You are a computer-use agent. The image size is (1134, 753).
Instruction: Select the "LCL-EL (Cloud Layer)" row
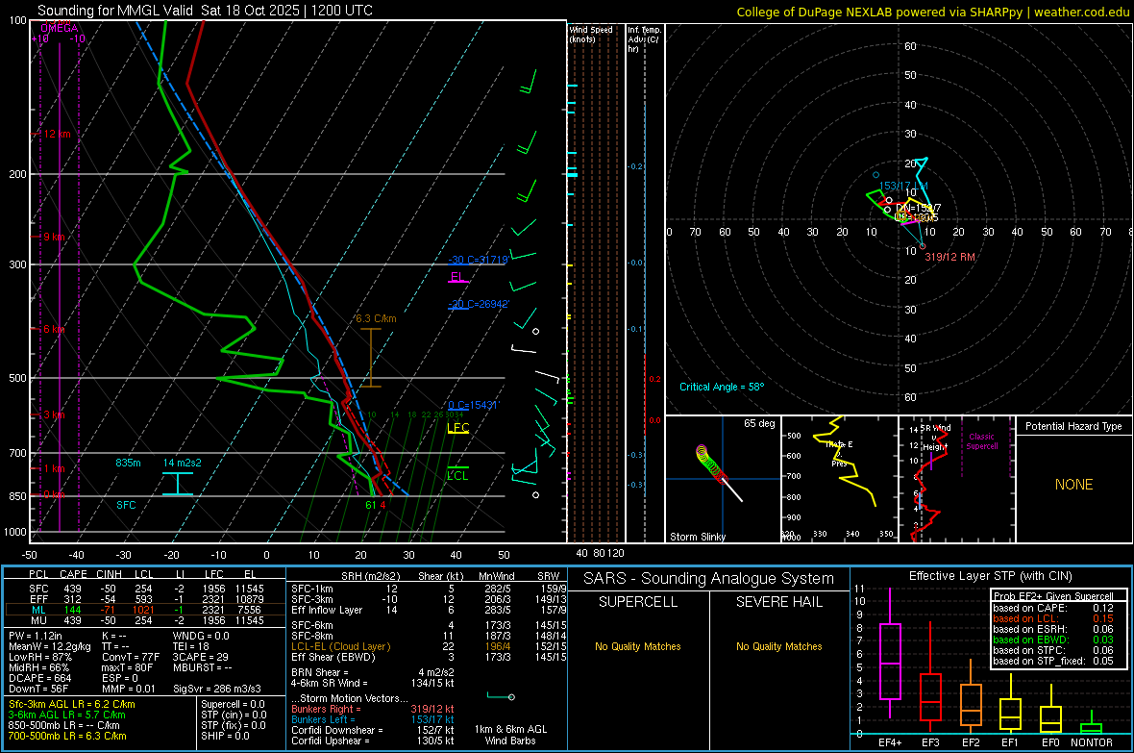coord(429,646)
